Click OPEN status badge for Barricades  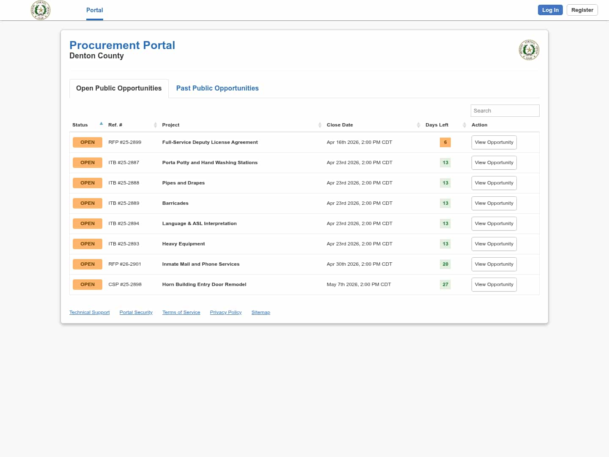[88, 204]
